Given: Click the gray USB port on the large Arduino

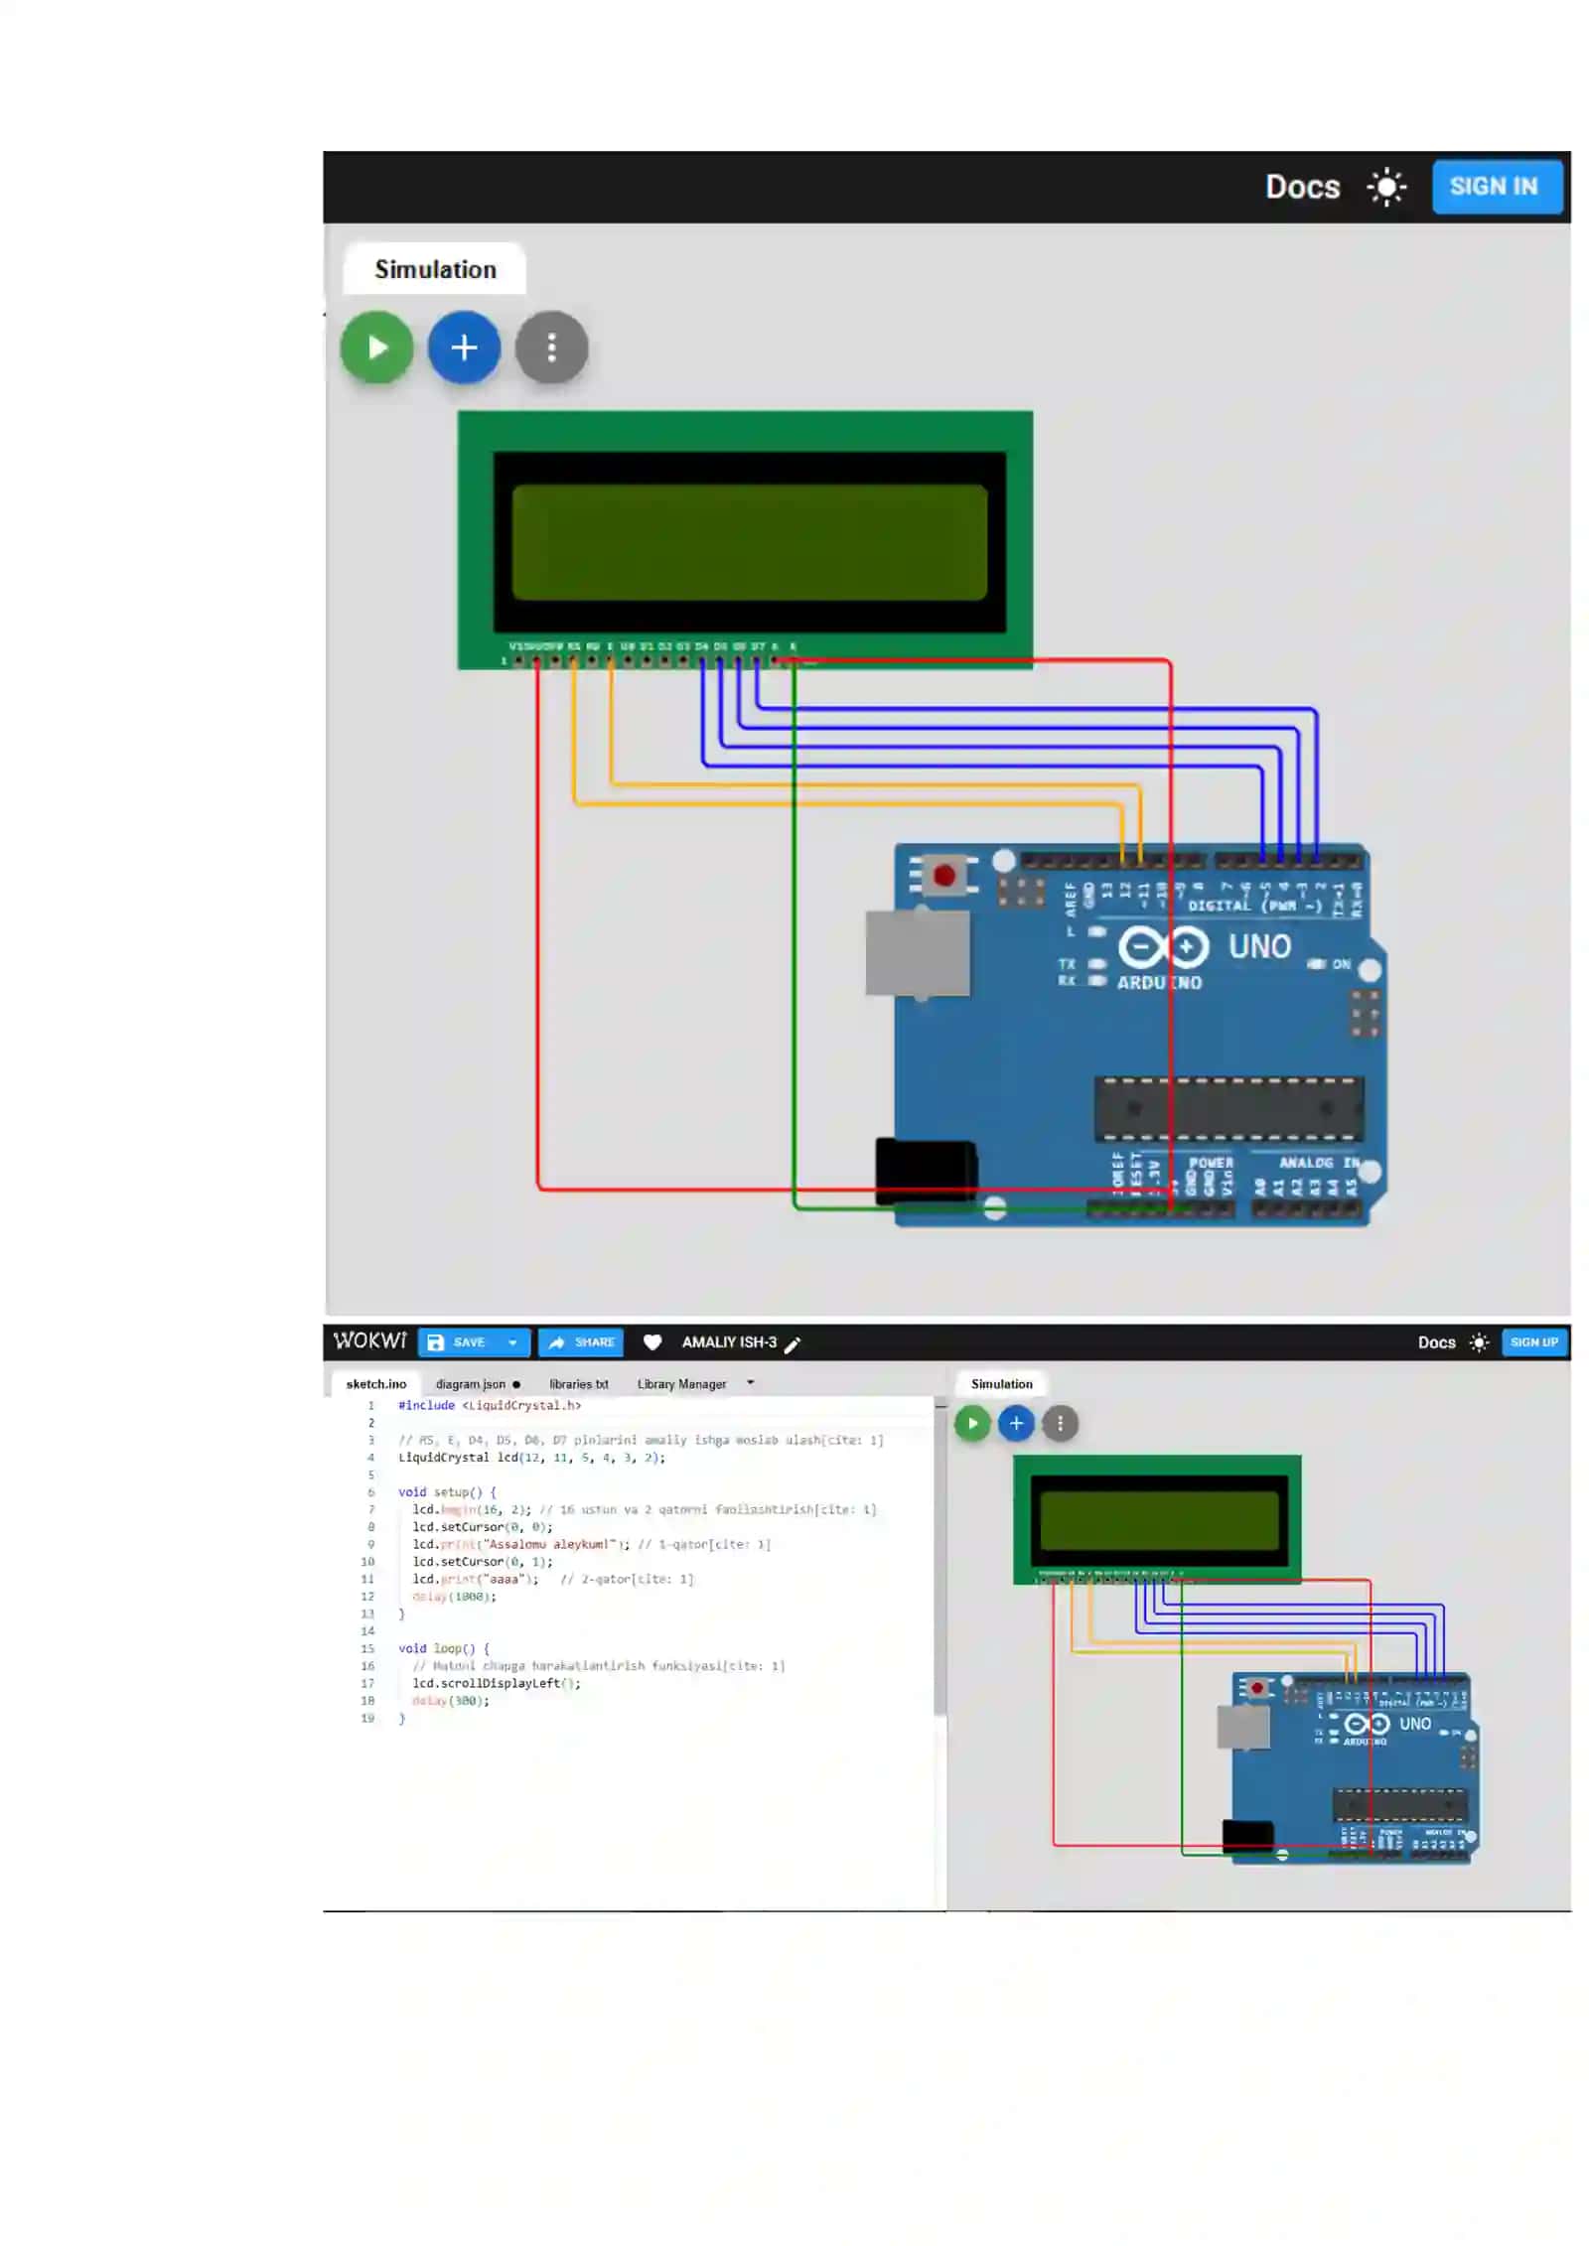Looking at the screenshot, I should click(918, 953).
